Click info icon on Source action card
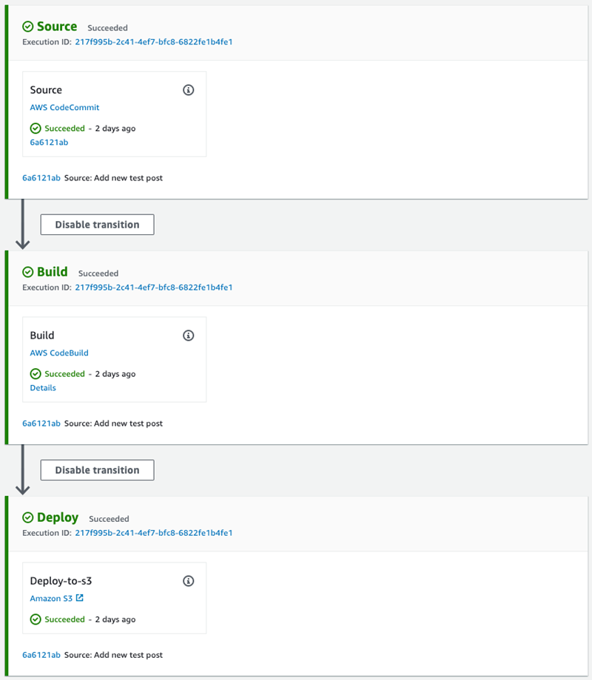The image size is (592, 680). 188,90
